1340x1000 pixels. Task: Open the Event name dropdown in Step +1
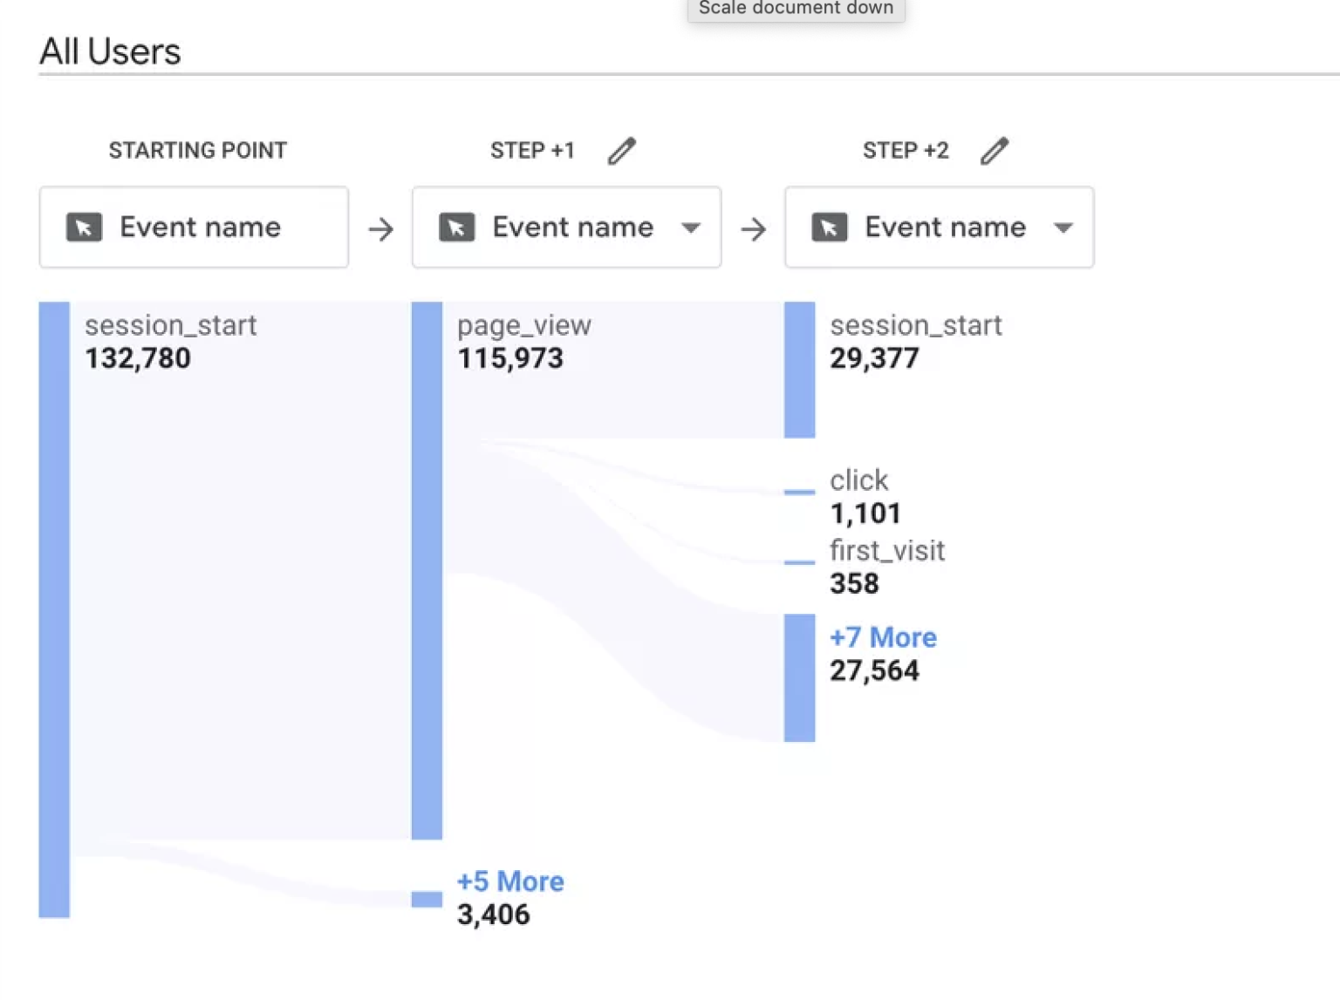point(690,228)
